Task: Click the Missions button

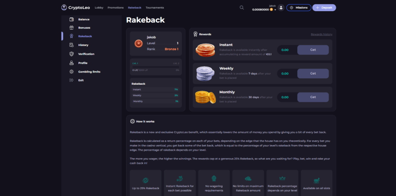Action: point(299,8)
